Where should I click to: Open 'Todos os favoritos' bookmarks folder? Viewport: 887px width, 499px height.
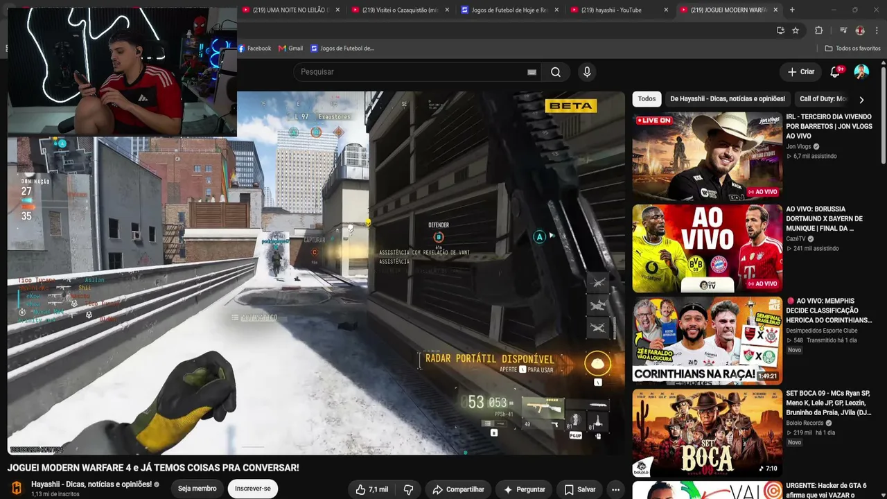click(852, 49)
